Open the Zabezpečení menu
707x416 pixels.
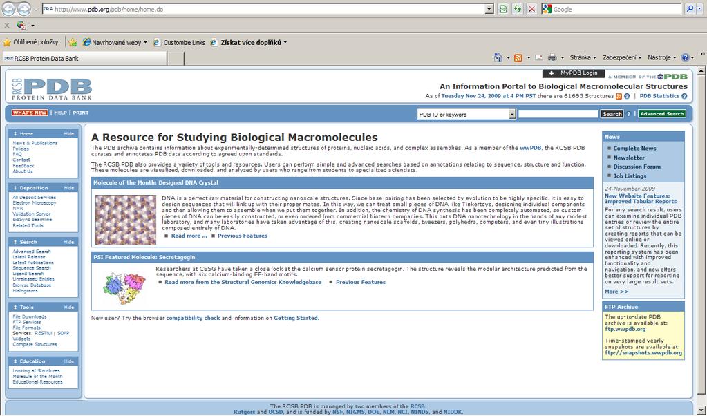(622, 57)
